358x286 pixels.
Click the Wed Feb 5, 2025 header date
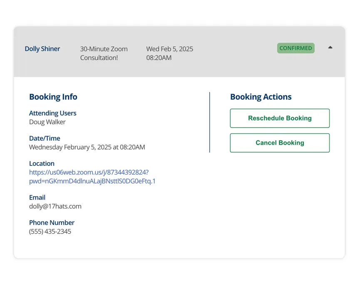[169, 49]
